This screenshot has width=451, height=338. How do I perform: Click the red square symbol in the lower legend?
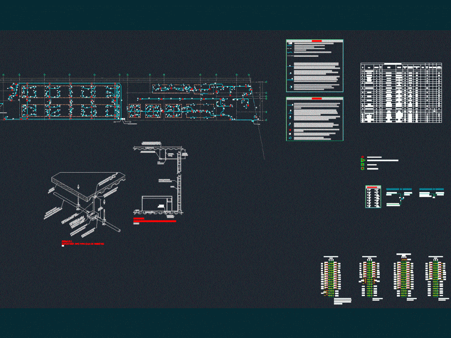[x=290, y=129]
